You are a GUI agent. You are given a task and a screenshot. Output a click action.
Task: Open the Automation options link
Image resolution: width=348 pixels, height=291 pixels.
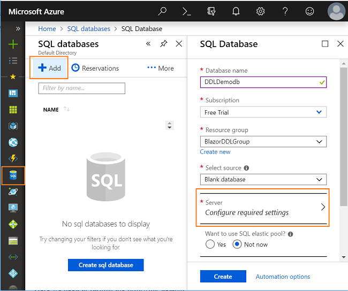pos(283,277)
